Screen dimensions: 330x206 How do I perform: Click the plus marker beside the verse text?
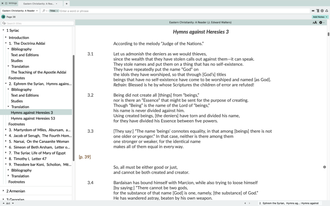(x=324, y=167)
